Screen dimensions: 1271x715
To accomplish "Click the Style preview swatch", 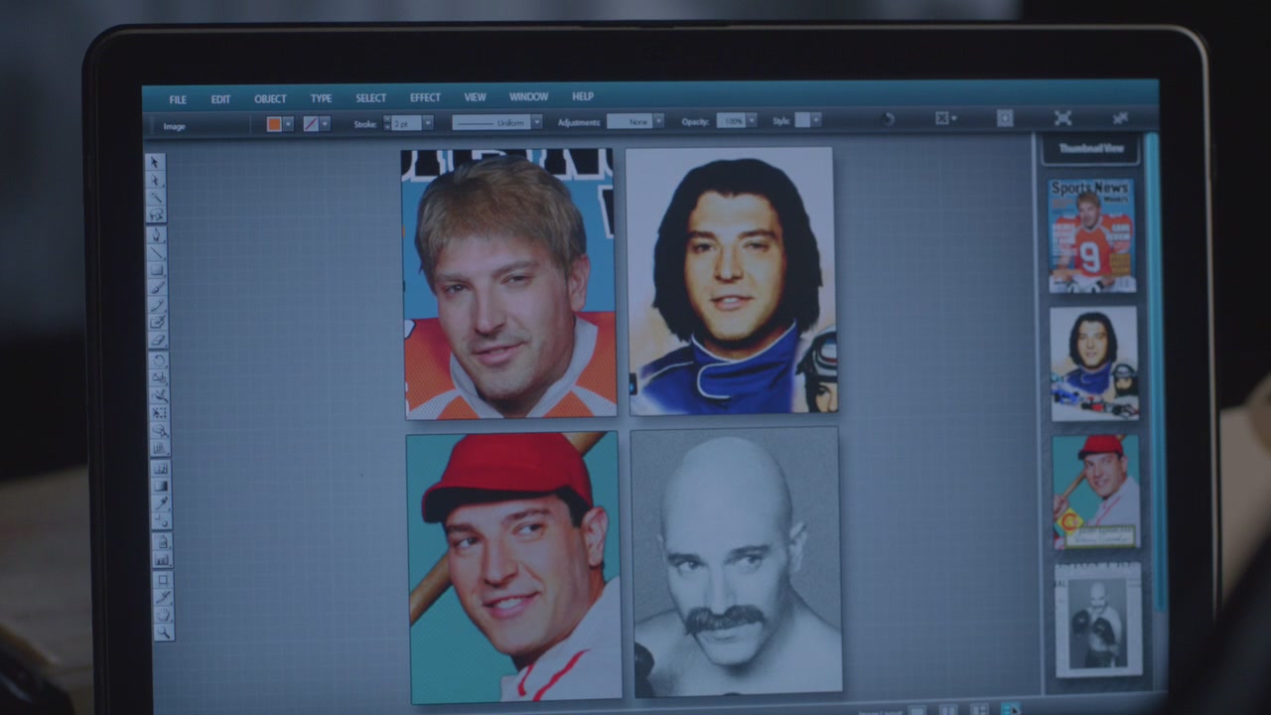I will [801, 120].
